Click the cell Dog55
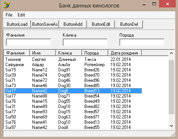This screenshot has height=139, width=178. pos(64,101)
